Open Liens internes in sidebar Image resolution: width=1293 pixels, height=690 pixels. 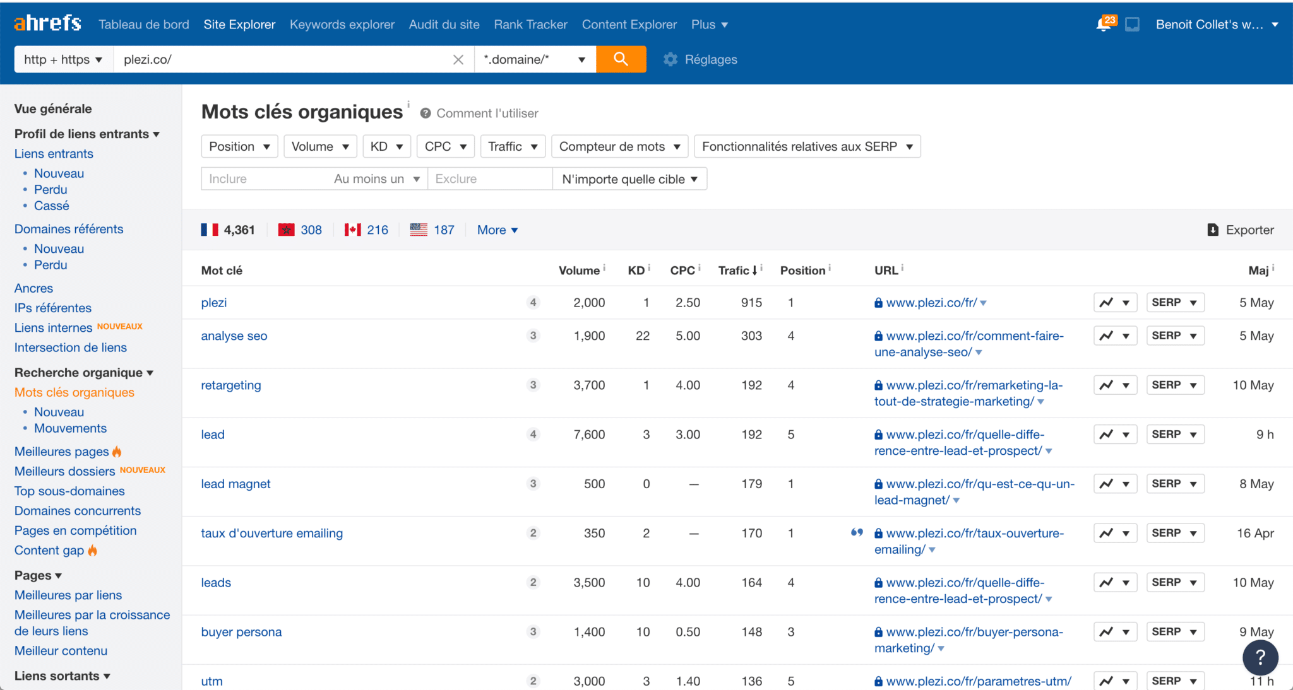[x=53, y=327]
